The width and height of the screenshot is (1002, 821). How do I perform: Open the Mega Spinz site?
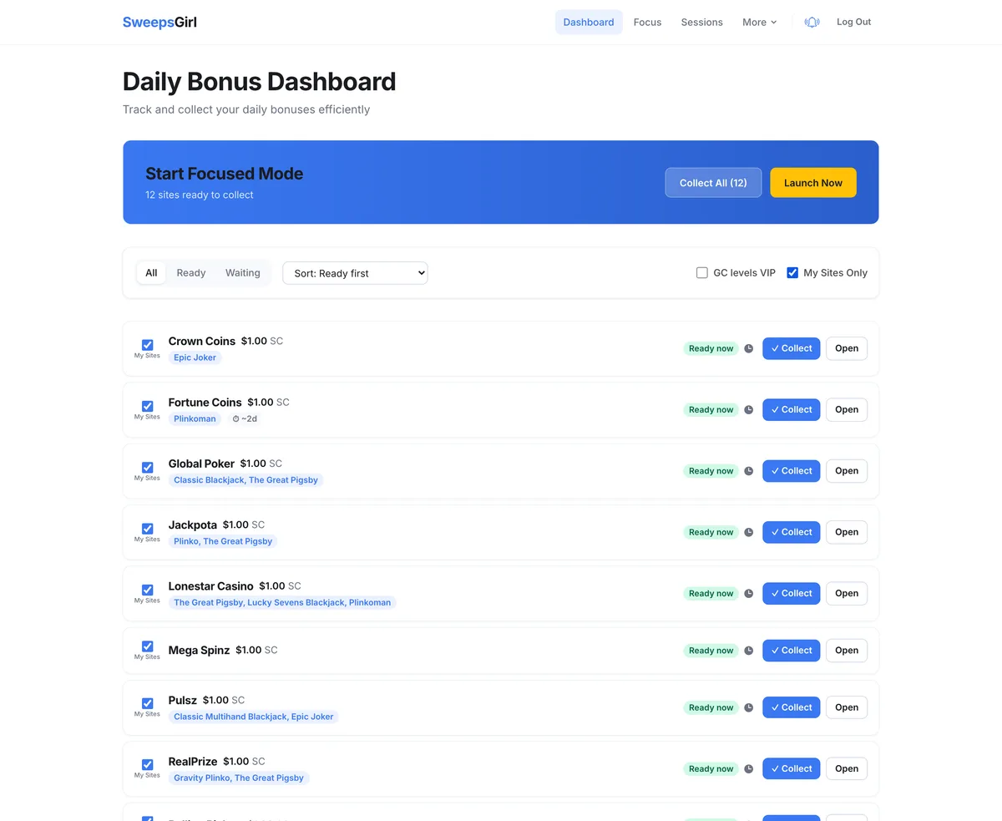click(847, 651)
